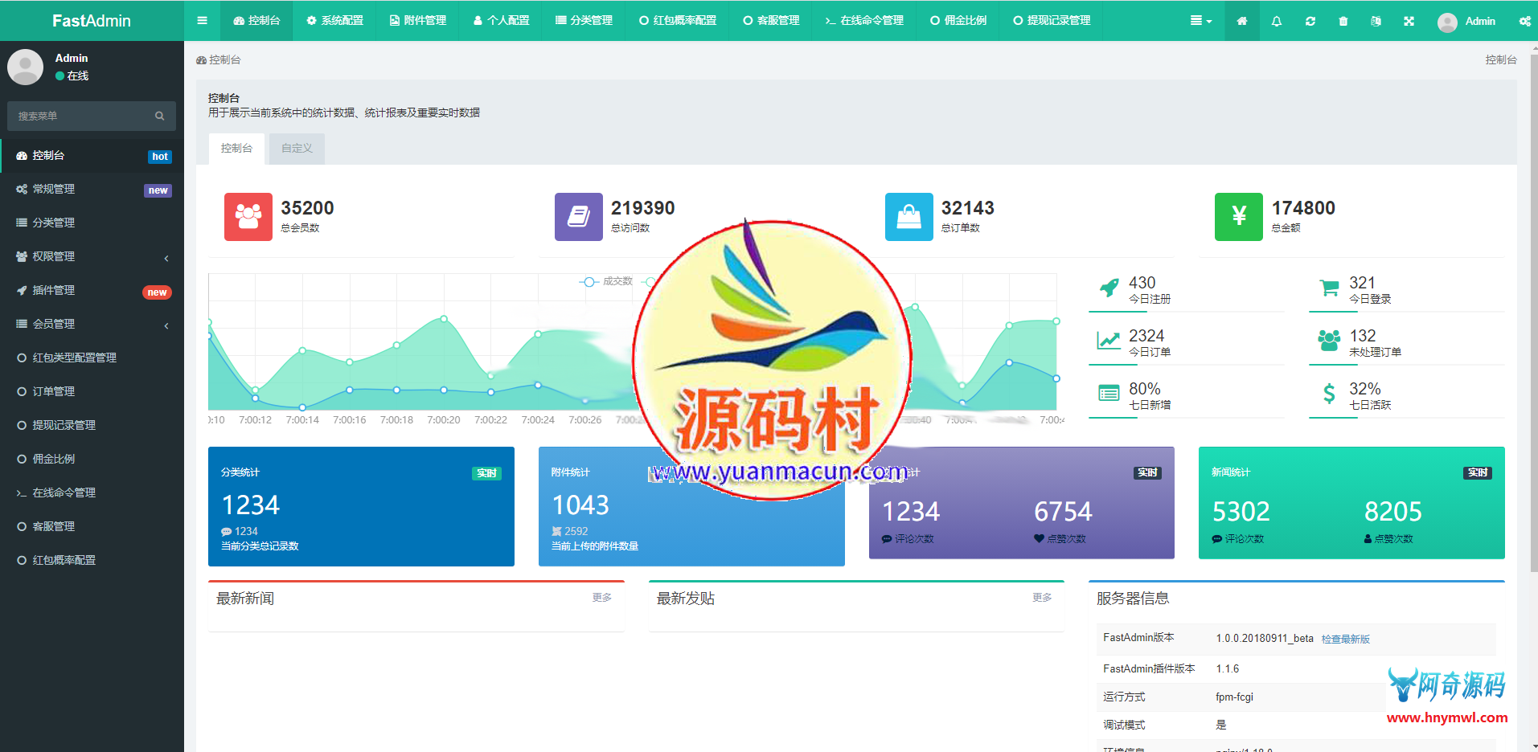Toggle the 成交数 chart legend series
1538x752 pixels.
point(607,281)
